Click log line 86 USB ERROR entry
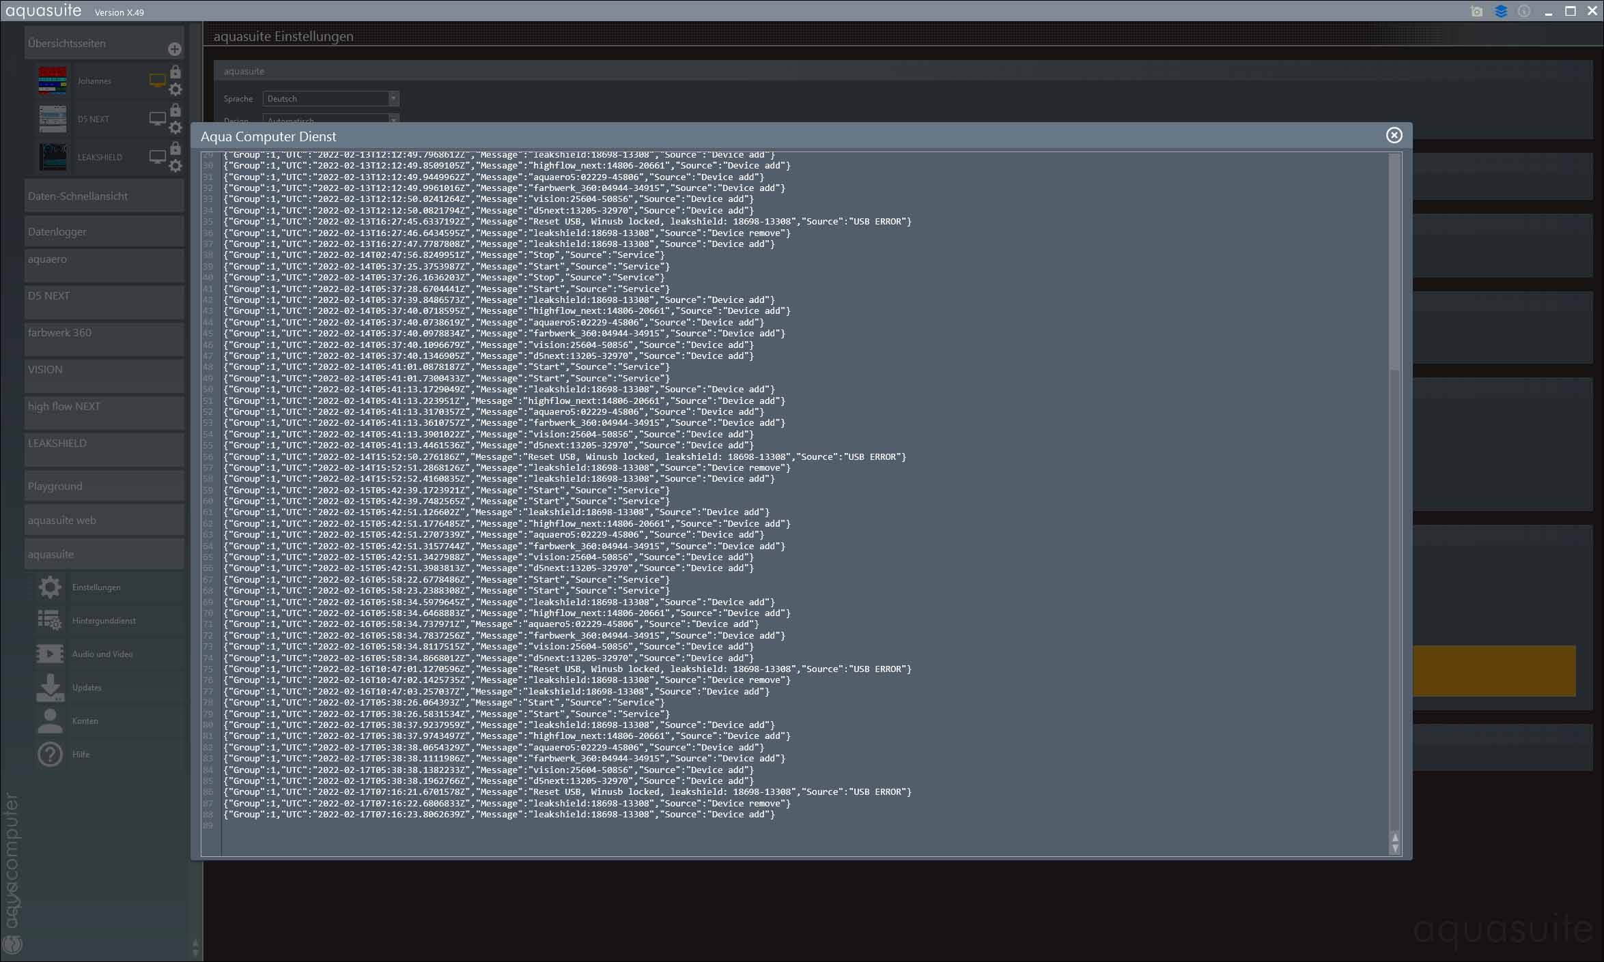 (567, 791)
